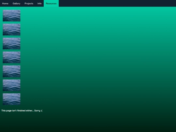Go to the Gallery page
This screenshot has width=176, height=132.
[16, 4]
